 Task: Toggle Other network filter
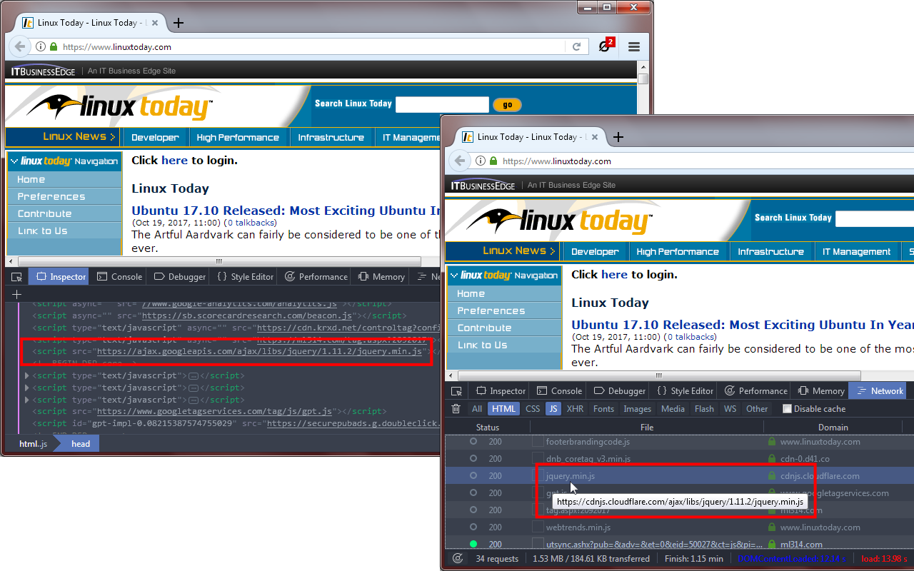point(757,409)
